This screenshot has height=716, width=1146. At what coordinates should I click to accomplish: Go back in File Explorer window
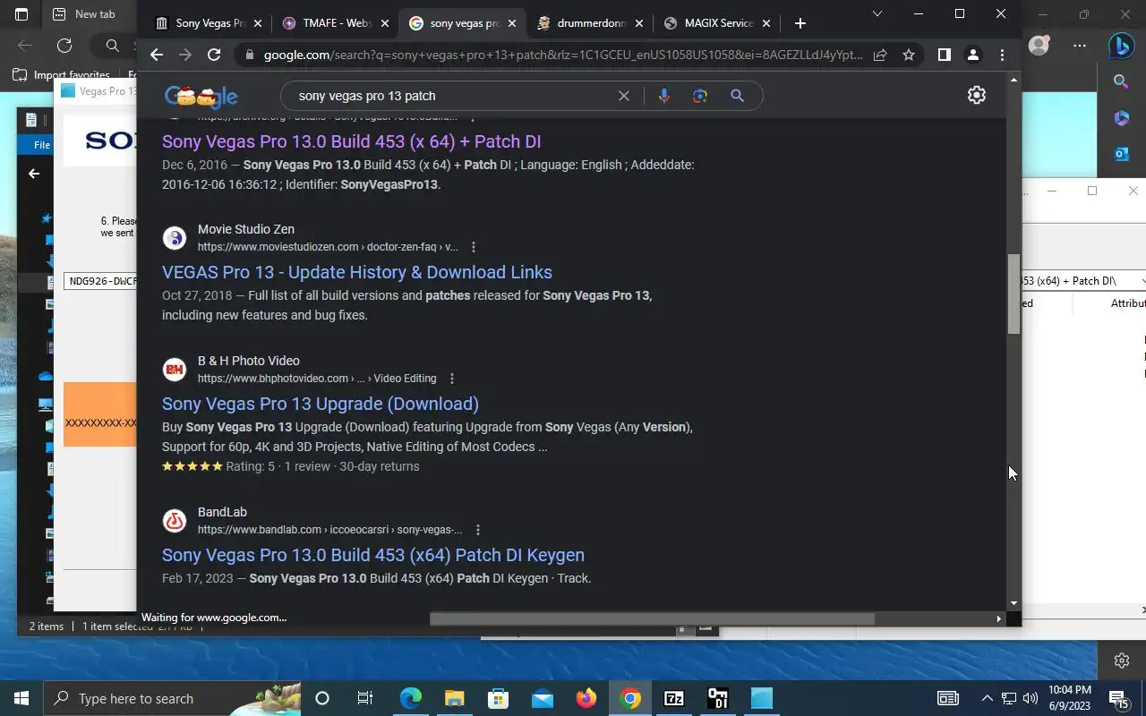tap(34, 174)
